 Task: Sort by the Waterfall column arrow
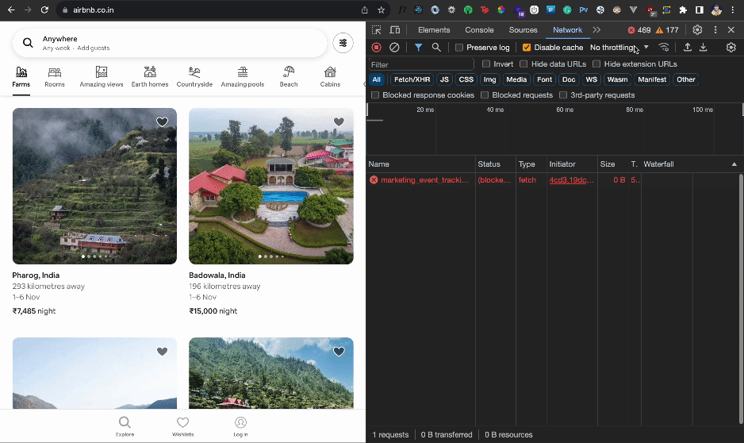click(734, 164)
